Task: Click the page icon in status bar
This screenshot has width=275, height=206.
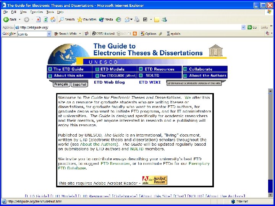Action: [4, 201]
